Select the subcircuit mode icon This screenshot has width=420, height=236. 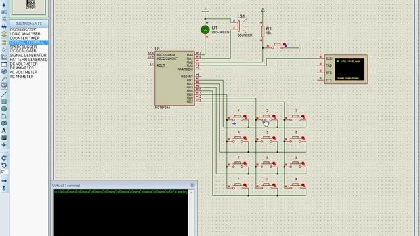point(4,34)
